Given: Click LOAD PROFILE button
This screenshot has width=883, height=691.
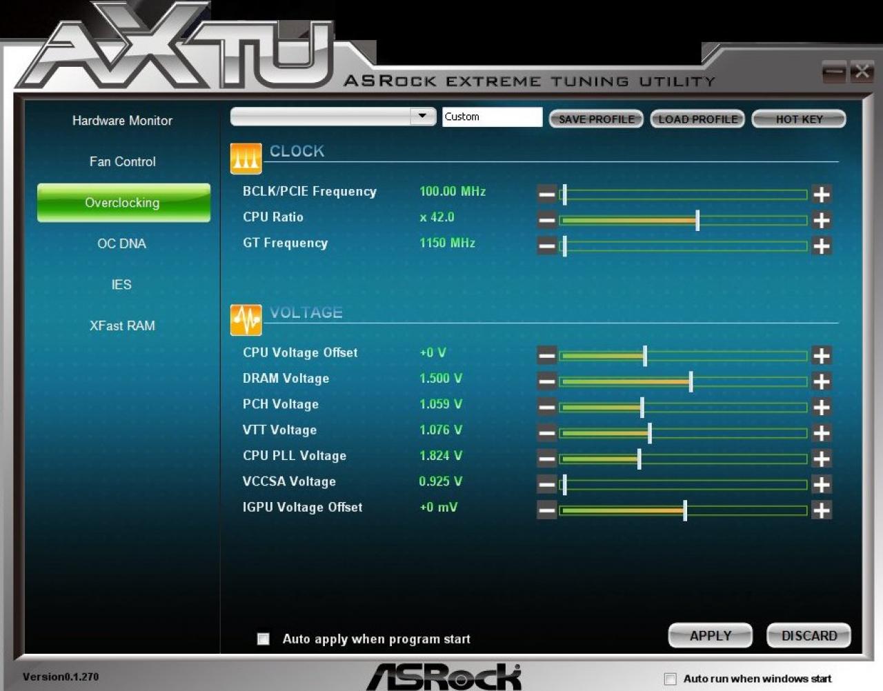Looking at the screenshot, I should 697,119.
